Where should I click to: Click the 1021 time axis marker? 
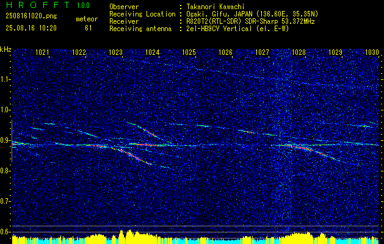pos(42,52)
